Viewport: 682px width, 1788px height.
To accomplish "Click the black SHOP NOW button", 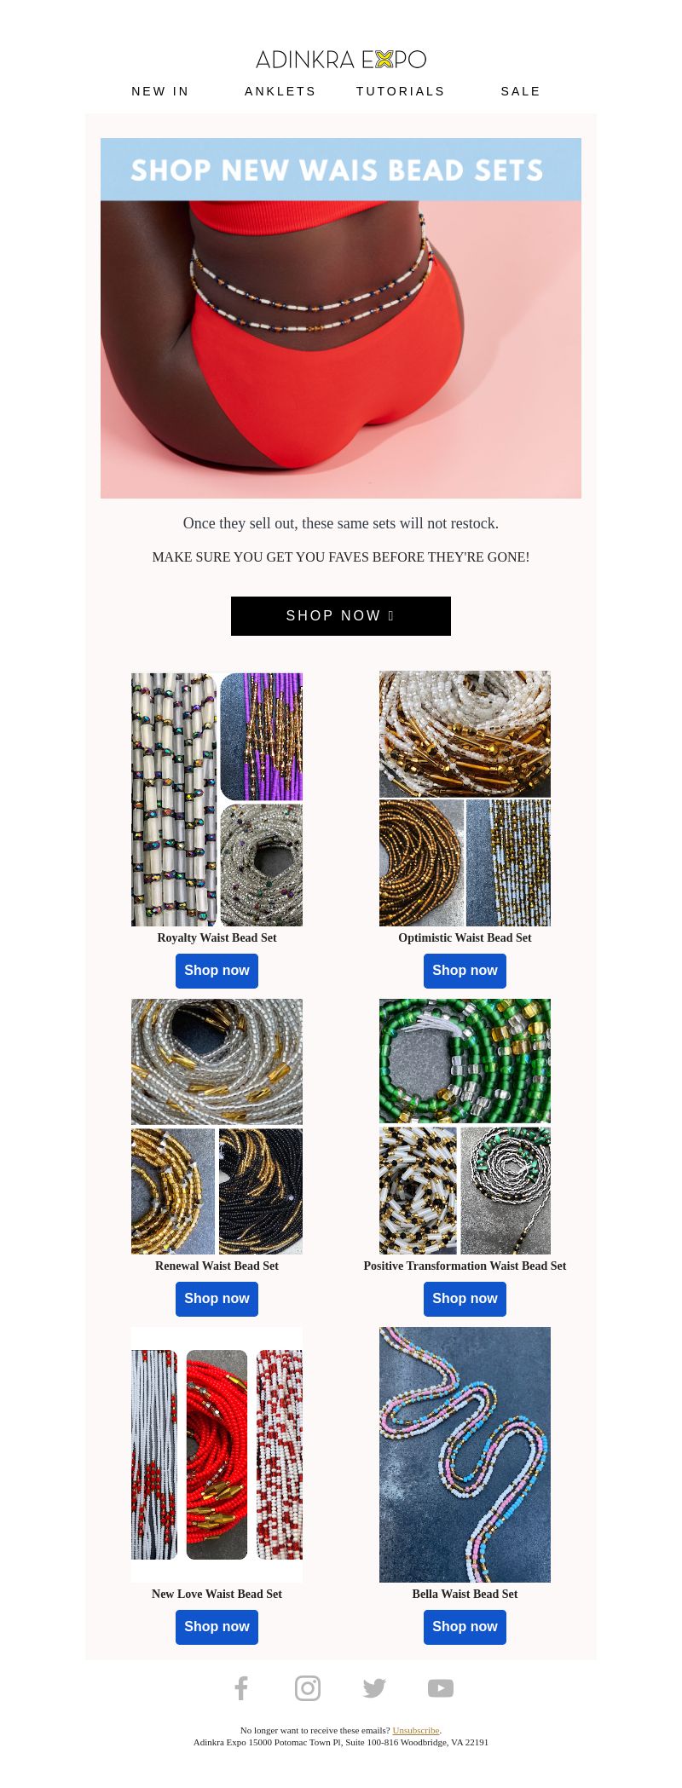I will (x=341, y=616).
